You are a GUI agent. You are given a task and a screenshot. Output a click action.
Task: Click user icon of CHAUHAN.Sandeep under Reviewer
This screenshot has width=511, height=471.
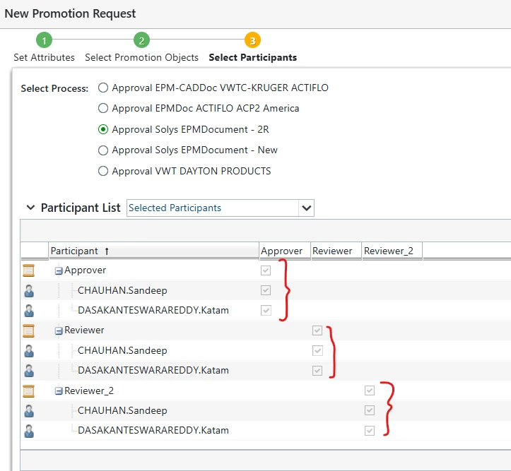[x=29, y=351]
